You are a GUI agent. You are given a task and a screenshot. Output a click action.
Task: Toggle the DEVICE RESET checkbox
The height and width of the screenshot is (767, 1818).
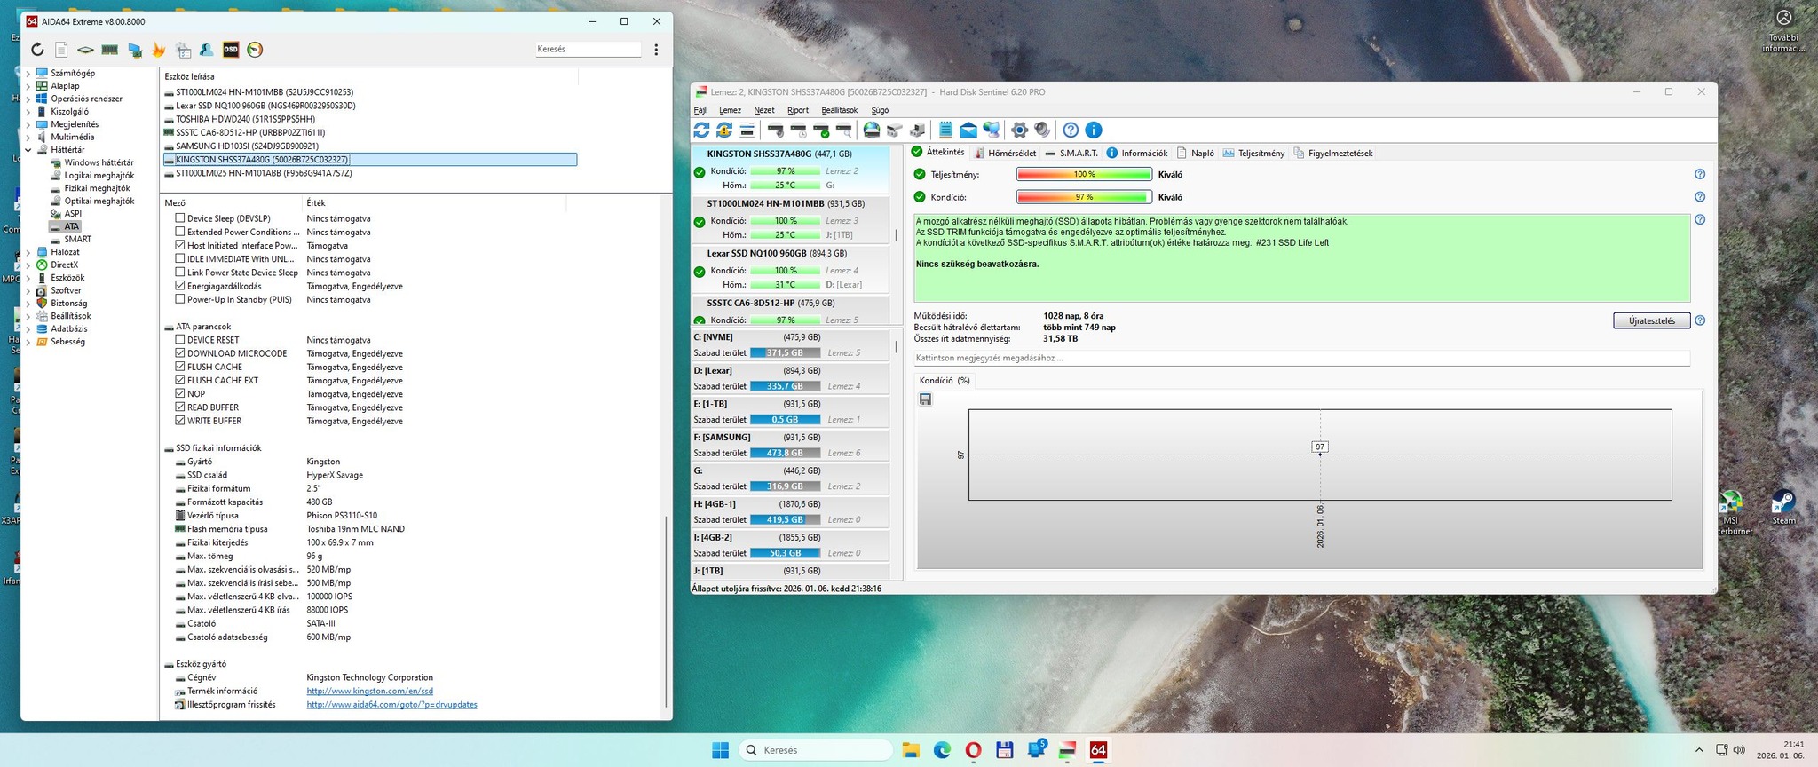tap(180, 339)
